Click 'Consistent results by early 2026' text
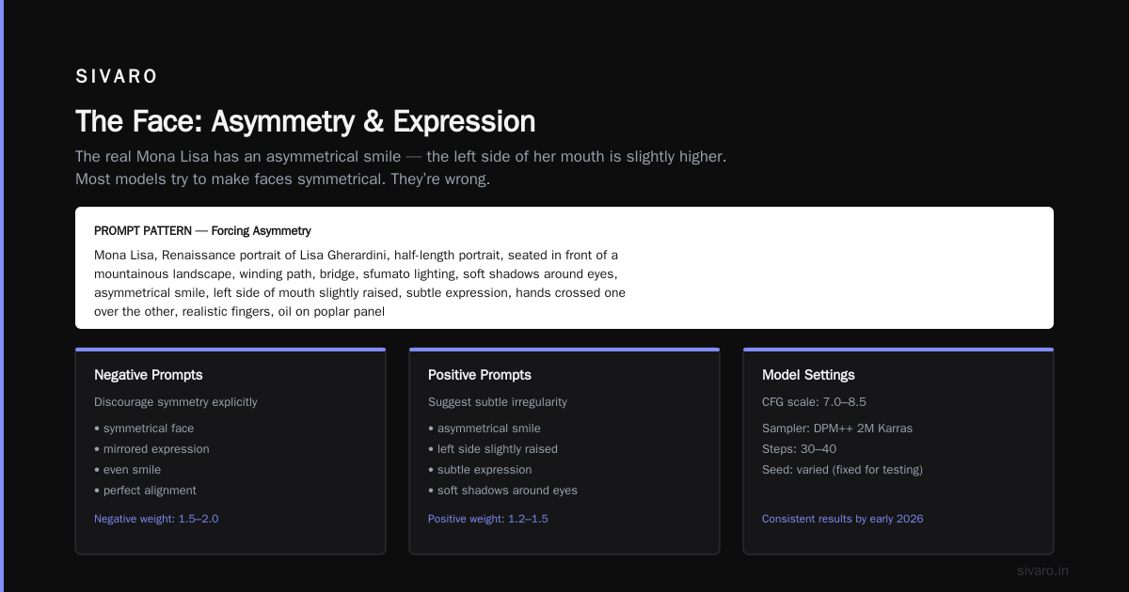The height and width of the screenshot is (592, 1129). pos(843,519)
